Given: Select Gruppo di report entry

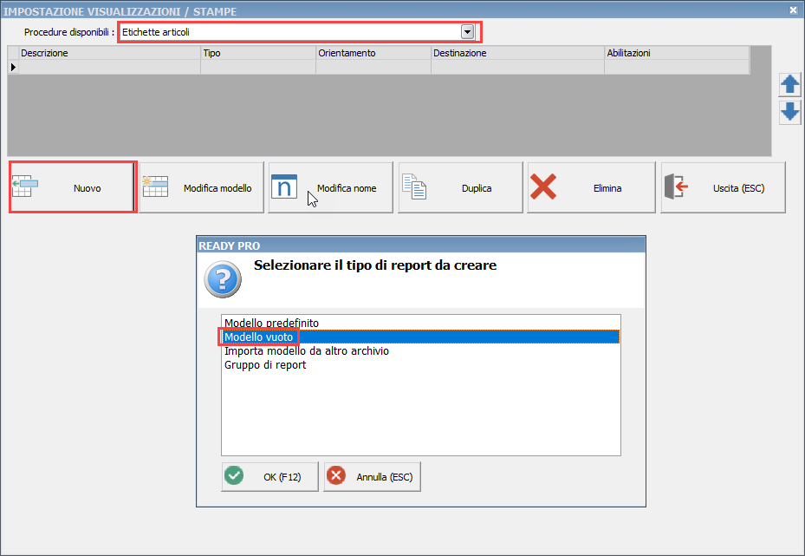Looking at the screenshot, I should point(420,364).
